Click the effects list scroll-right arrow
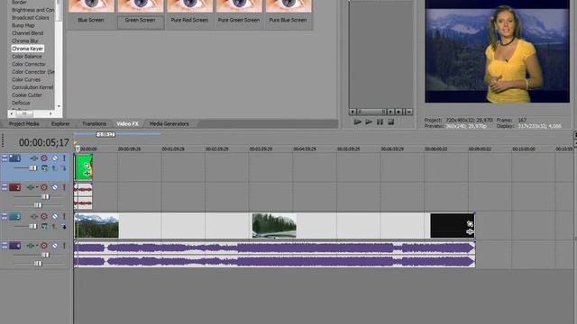 tap(50, 114)
